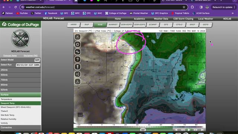Click the browser forward arrow
Image resolution: width=238 pixels, height=134 pixels.
9,7
